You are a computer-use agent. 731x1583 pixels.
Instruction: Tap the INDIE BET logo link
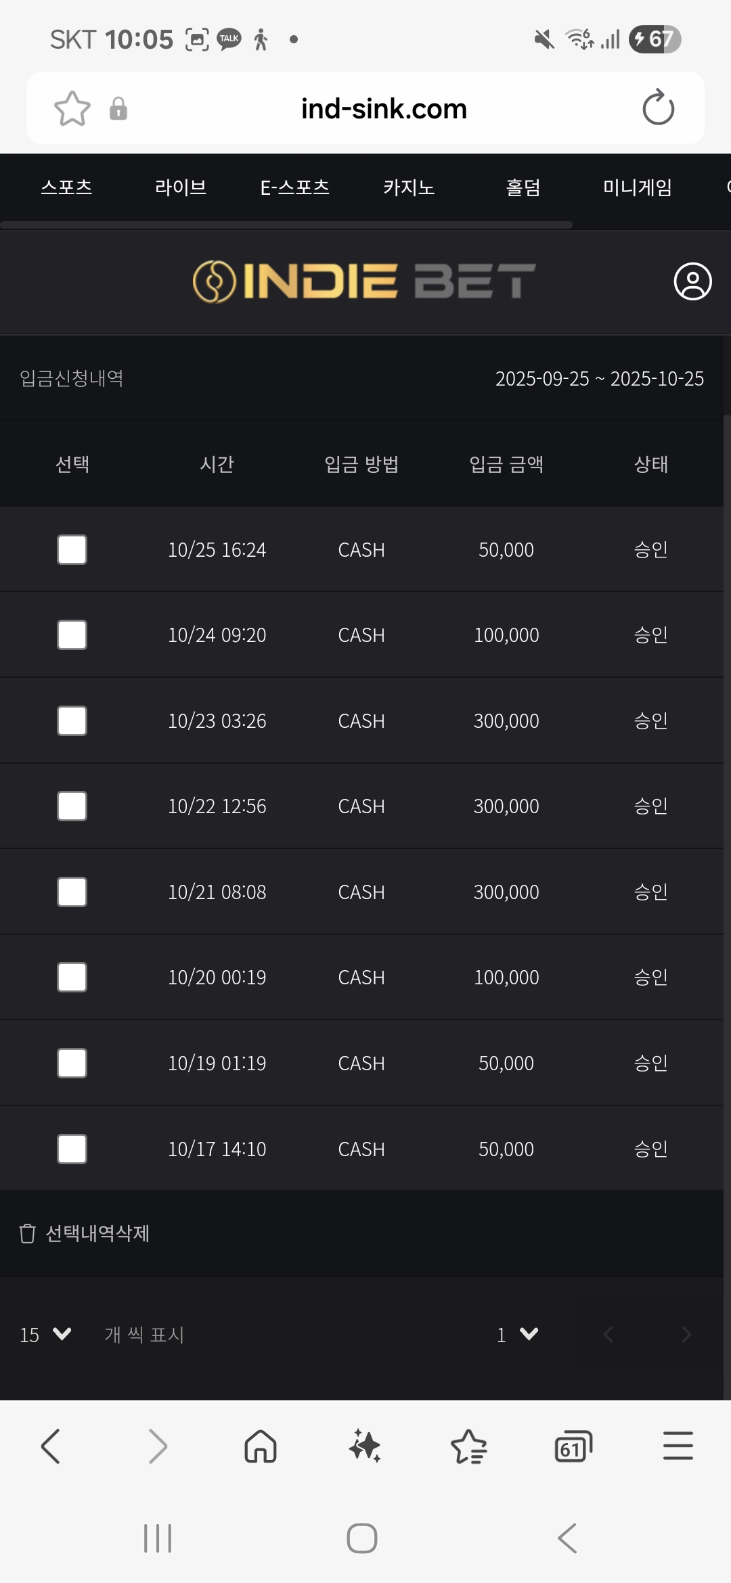(364, 281)
